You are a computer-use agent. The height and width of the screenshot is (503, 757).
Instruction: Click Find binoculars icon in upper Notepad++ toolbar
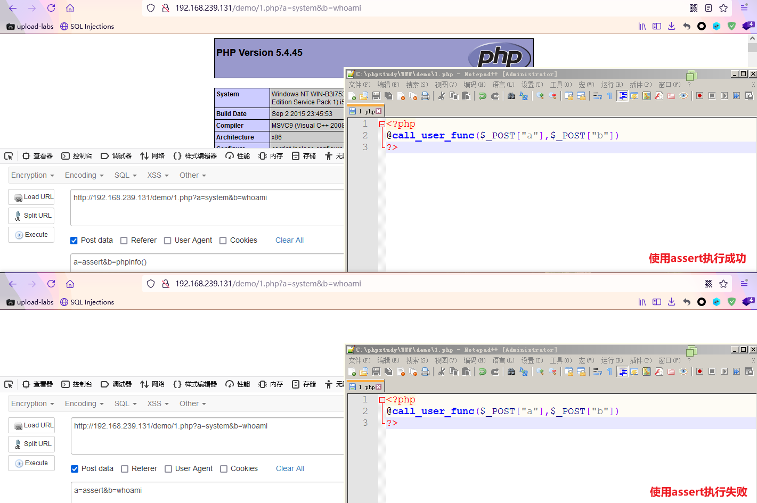point(511,96)
